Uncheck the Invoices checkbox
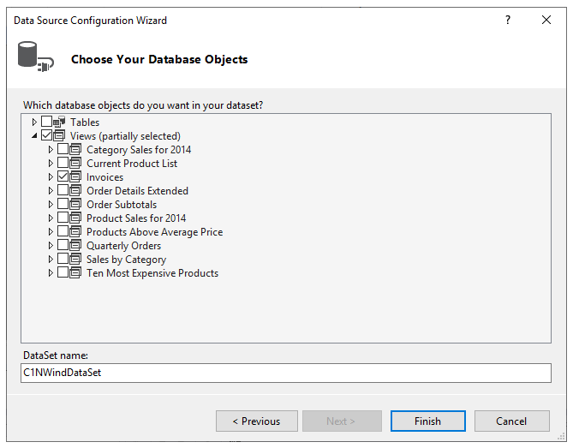573x448 pixels. 63,177
